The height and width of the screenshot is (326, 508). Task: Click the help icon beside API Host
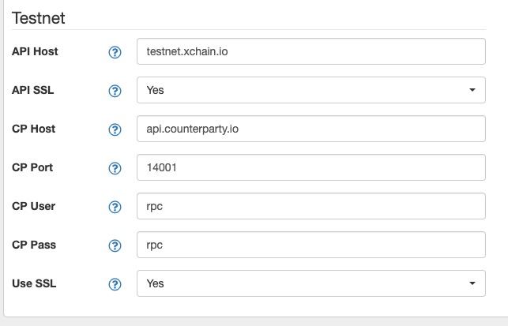(115, 52)
